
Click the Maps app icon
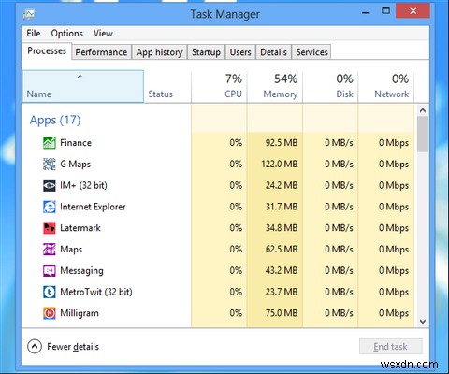[x=50, y=250]
